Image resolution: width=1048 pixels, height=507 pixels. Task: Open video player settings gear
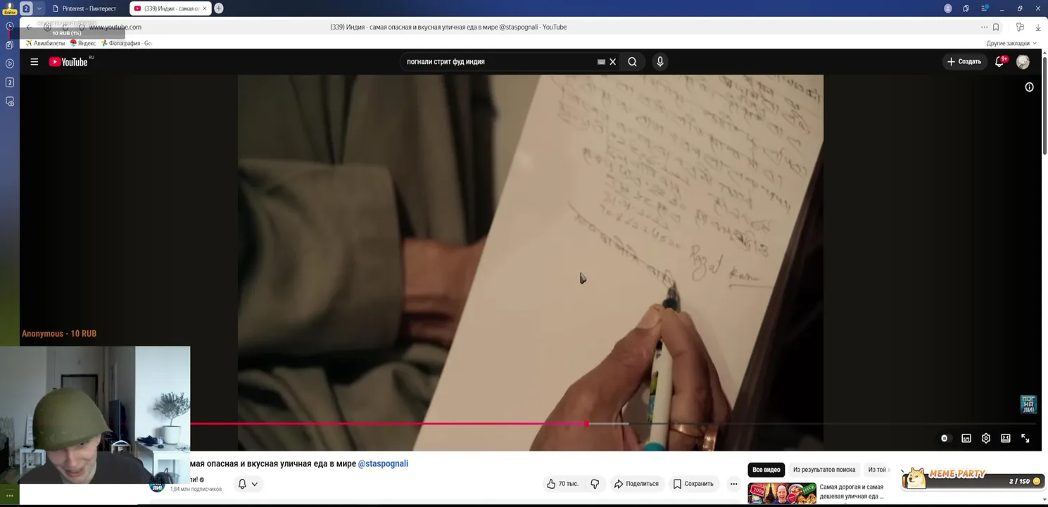click(986, 438)
